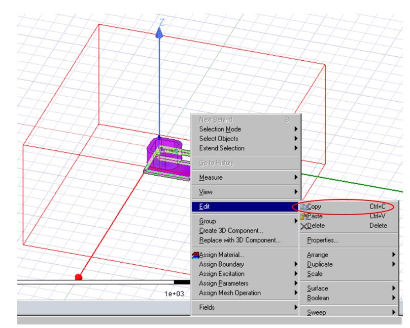Open the Select Objects submenu
Viewport: 410px width, 328px height.
(x=246, y=139)
